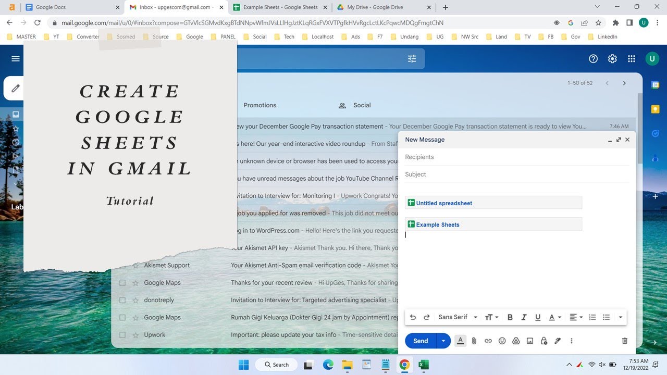Open more options three-dot menu in compose

(x=572, y=341)
